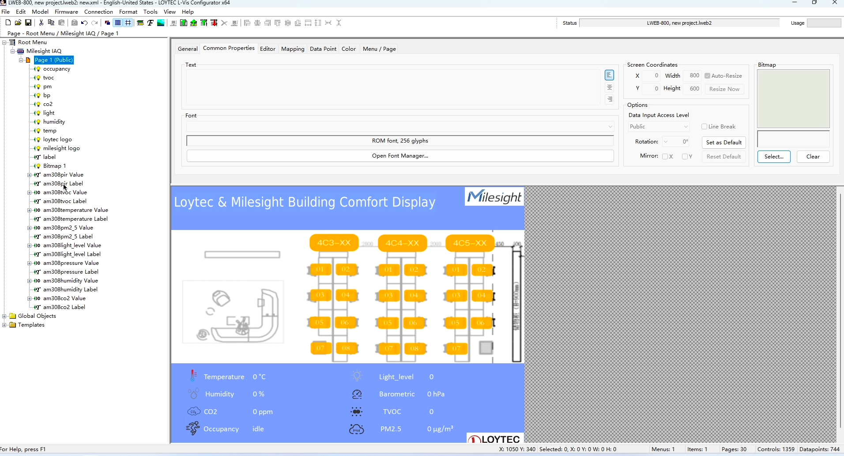This screenshot has height=456, width=844.
Task: Enable the Line Break checkbox
Action: click(705, 127)
